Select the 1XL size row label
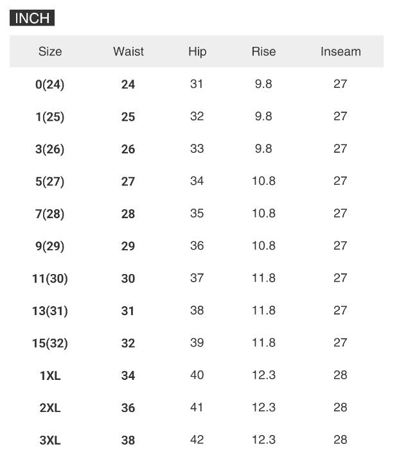Image resolution: width=399 pixels, height=455 pixels. coord(50,375)
